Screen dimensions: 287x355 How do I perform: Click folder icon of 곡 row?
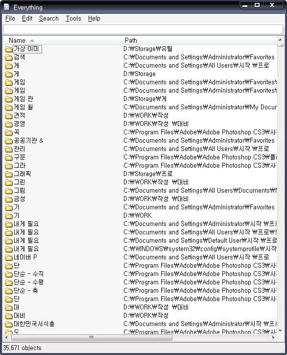pos(9,132)
